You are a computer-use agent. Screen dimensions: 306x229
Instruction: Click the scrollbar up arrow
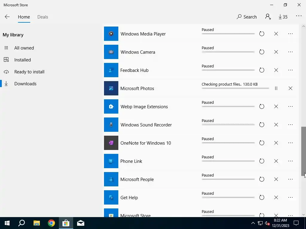pos(304,26)
